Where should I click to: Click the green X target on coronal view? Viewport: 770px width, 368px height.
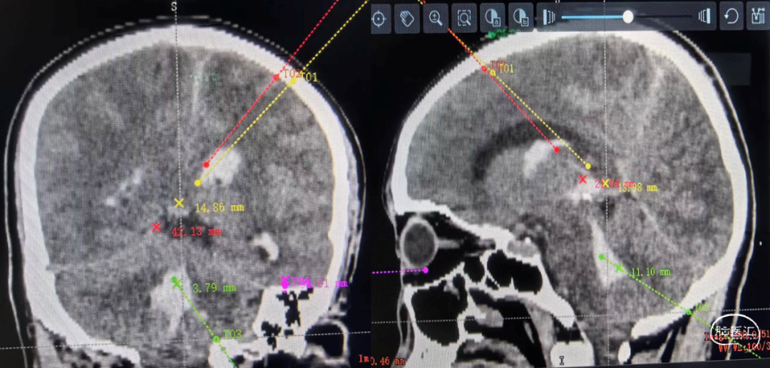pos(177,282)
